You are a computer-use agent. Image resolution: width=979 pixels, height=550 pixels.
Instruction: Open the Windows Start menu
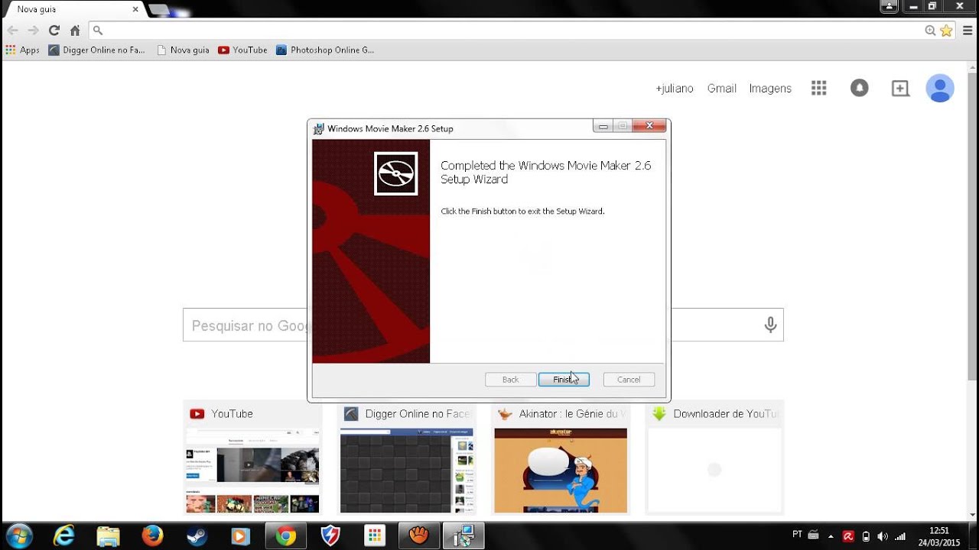click(x=18, y=536)
